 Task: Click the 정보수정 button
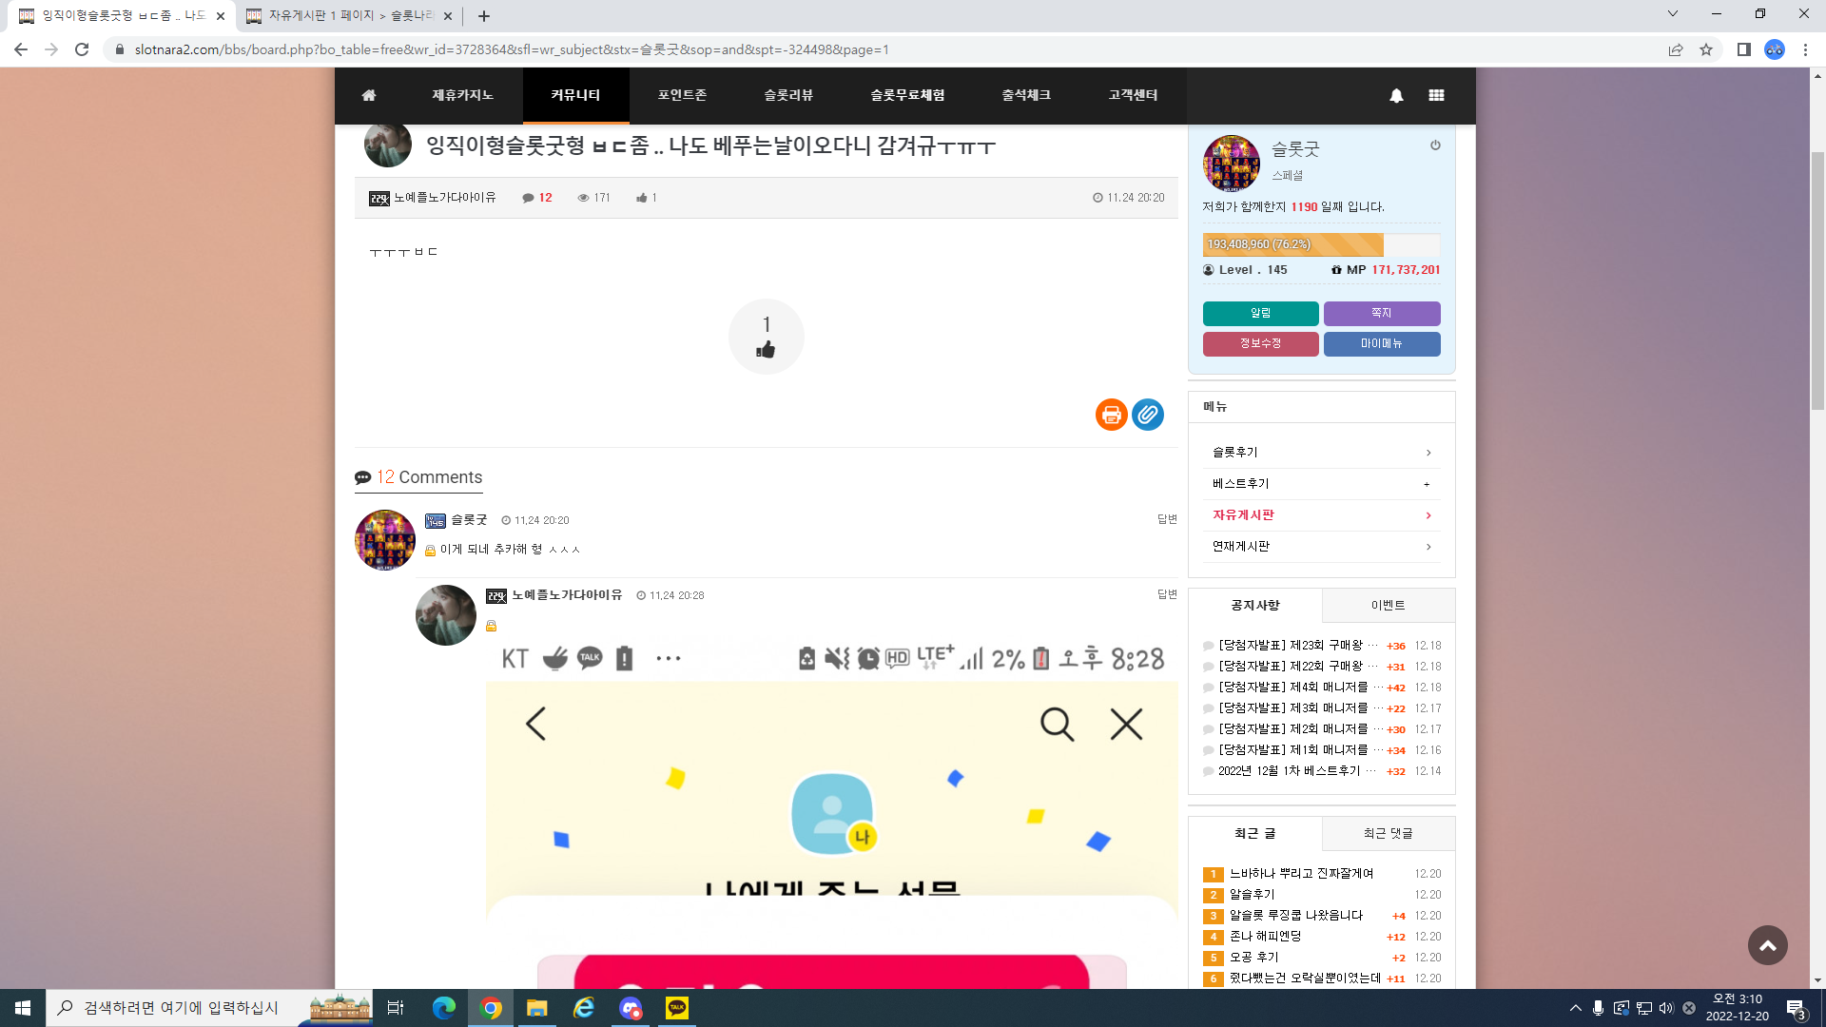pos(1261,343)
